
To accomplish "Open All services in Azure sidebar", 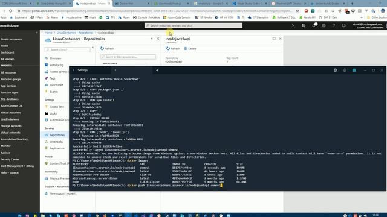I will (x=7, y=59).
